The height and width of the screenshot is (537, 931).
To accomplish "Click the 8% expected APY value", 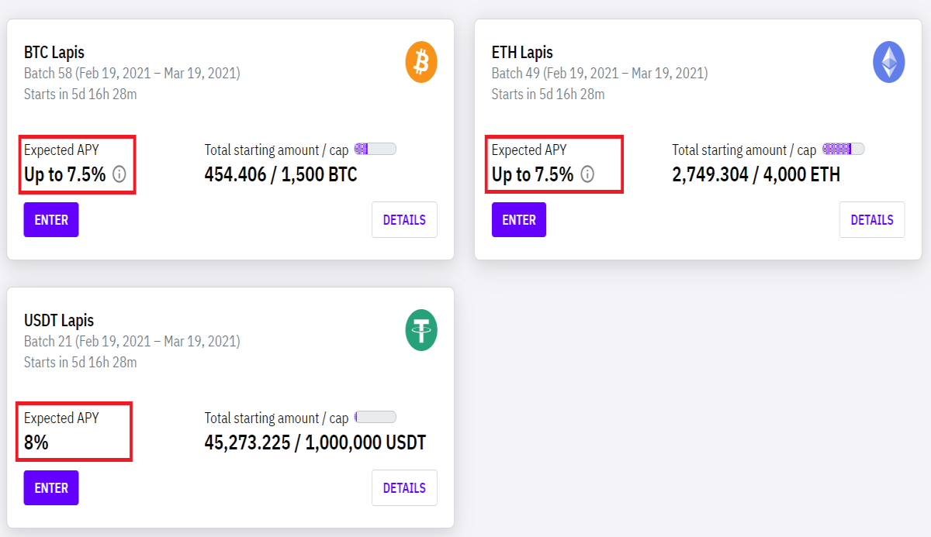I will click(x=36, y=442).
